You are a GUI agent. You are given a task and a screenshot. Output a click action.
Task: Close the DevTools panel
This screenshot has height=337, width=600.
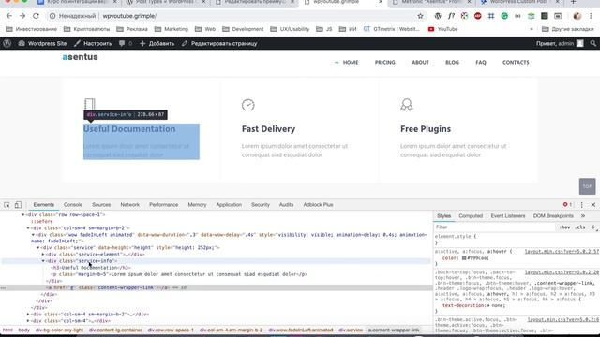(x=593, y=205)
